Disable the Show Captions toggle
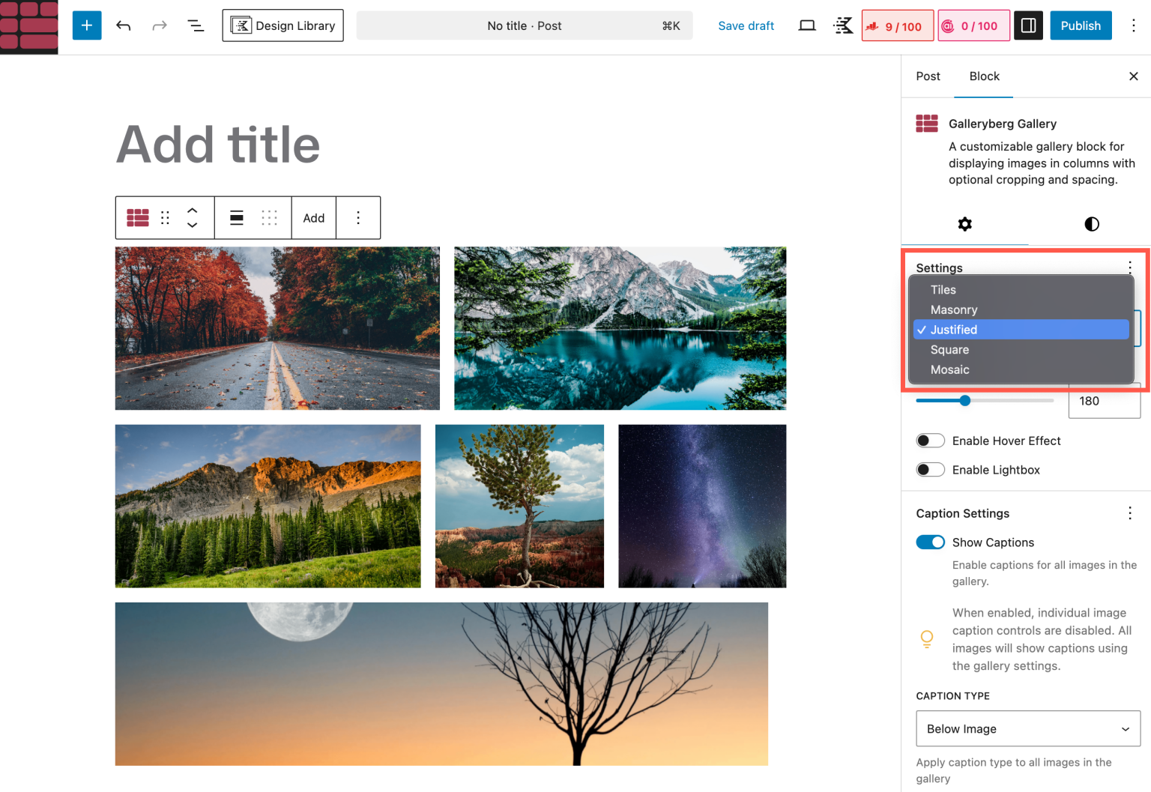This screenshot has height=792, width=1151. [930, 542]
